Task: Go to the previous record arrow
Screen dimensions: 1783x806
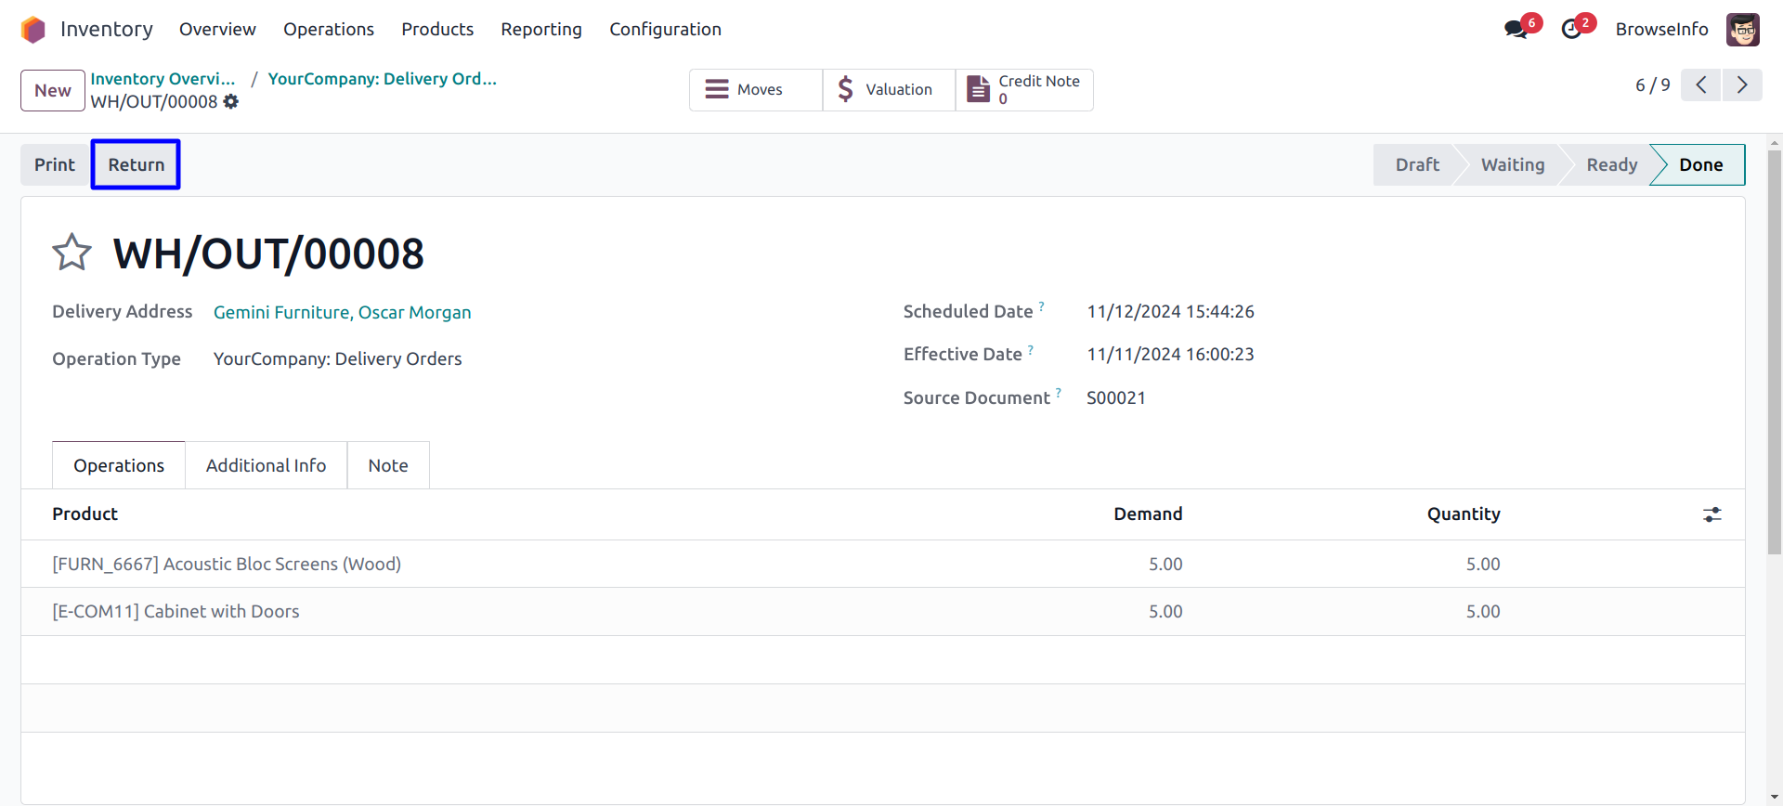Action: click(x=1700, y=85)
